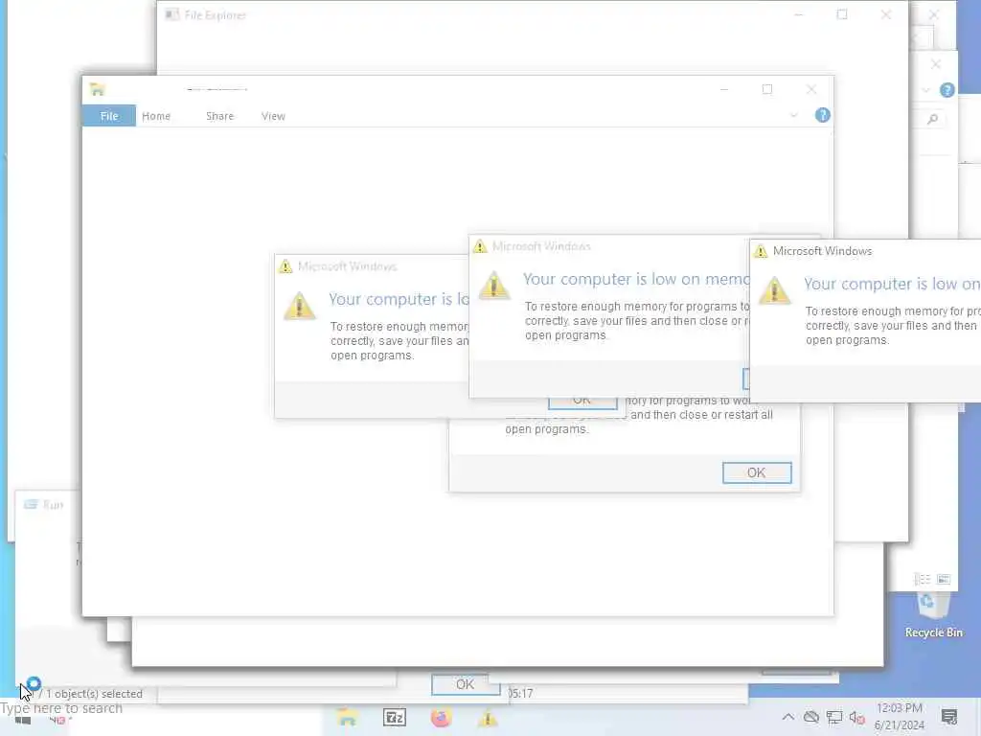Open the Share ribbon tab
The width and height of the screenshot is (981, 736).
tap(219, 116)
